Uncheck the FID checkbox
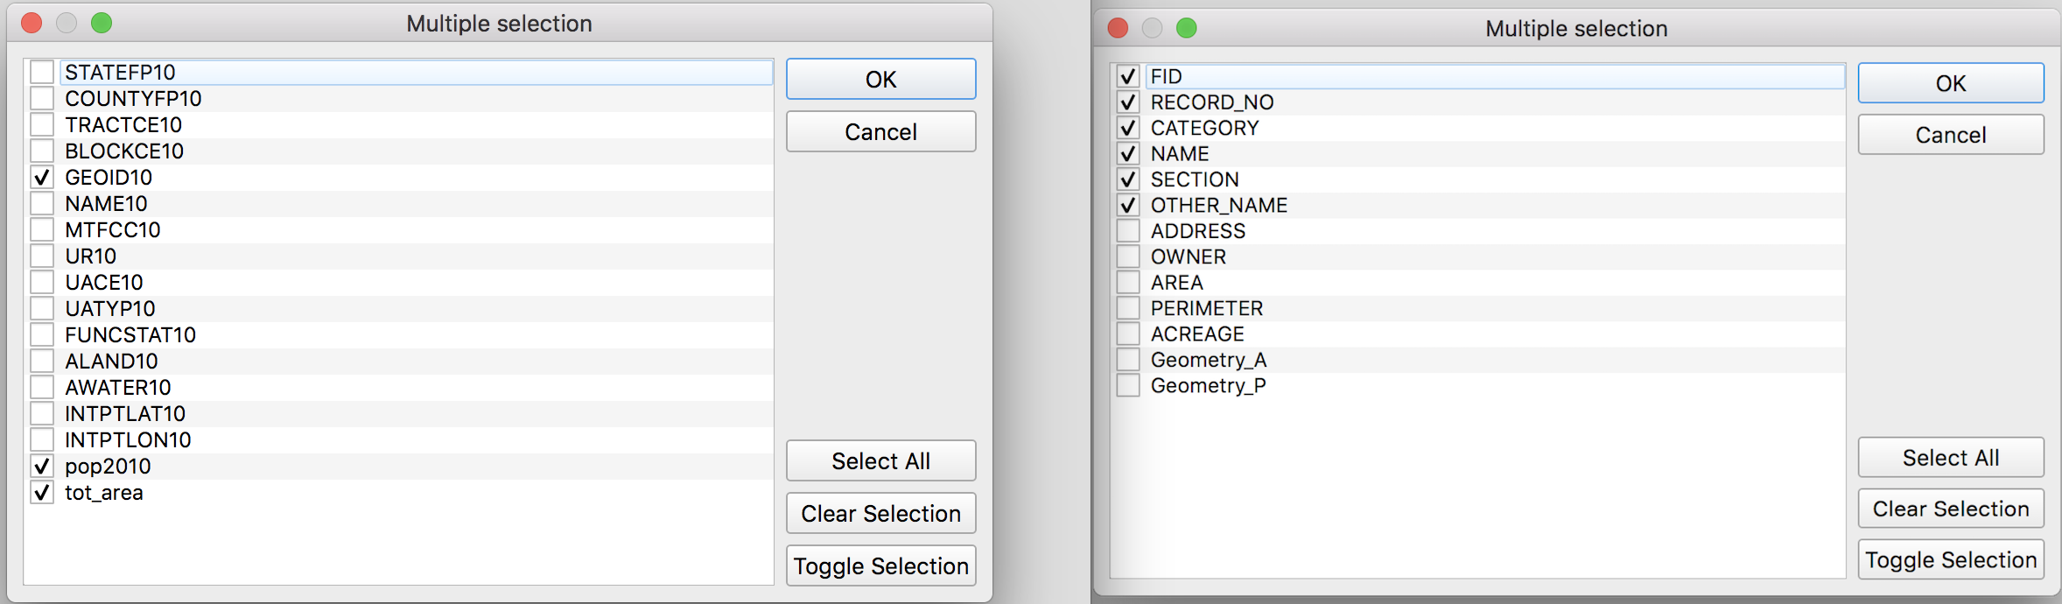 click(1128, 77)
